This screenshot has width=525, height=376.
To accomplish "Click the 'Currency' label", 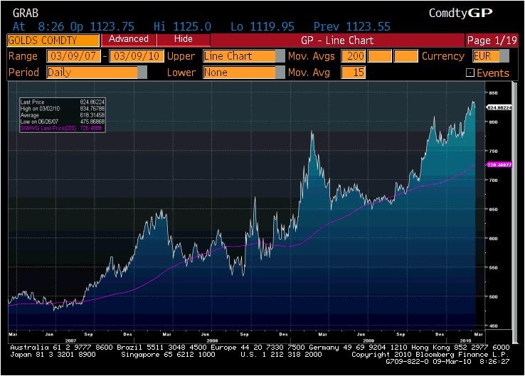I will coord(443,56).
